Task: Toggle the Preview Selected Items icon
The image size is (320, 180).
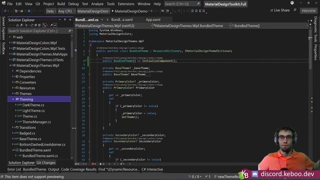Action: pos(55,25)
